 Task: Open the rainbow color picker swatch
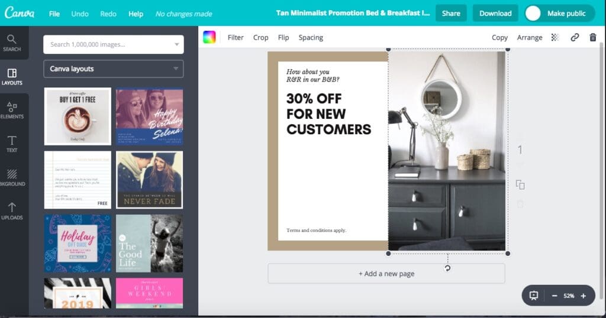(x=209, y=37)
